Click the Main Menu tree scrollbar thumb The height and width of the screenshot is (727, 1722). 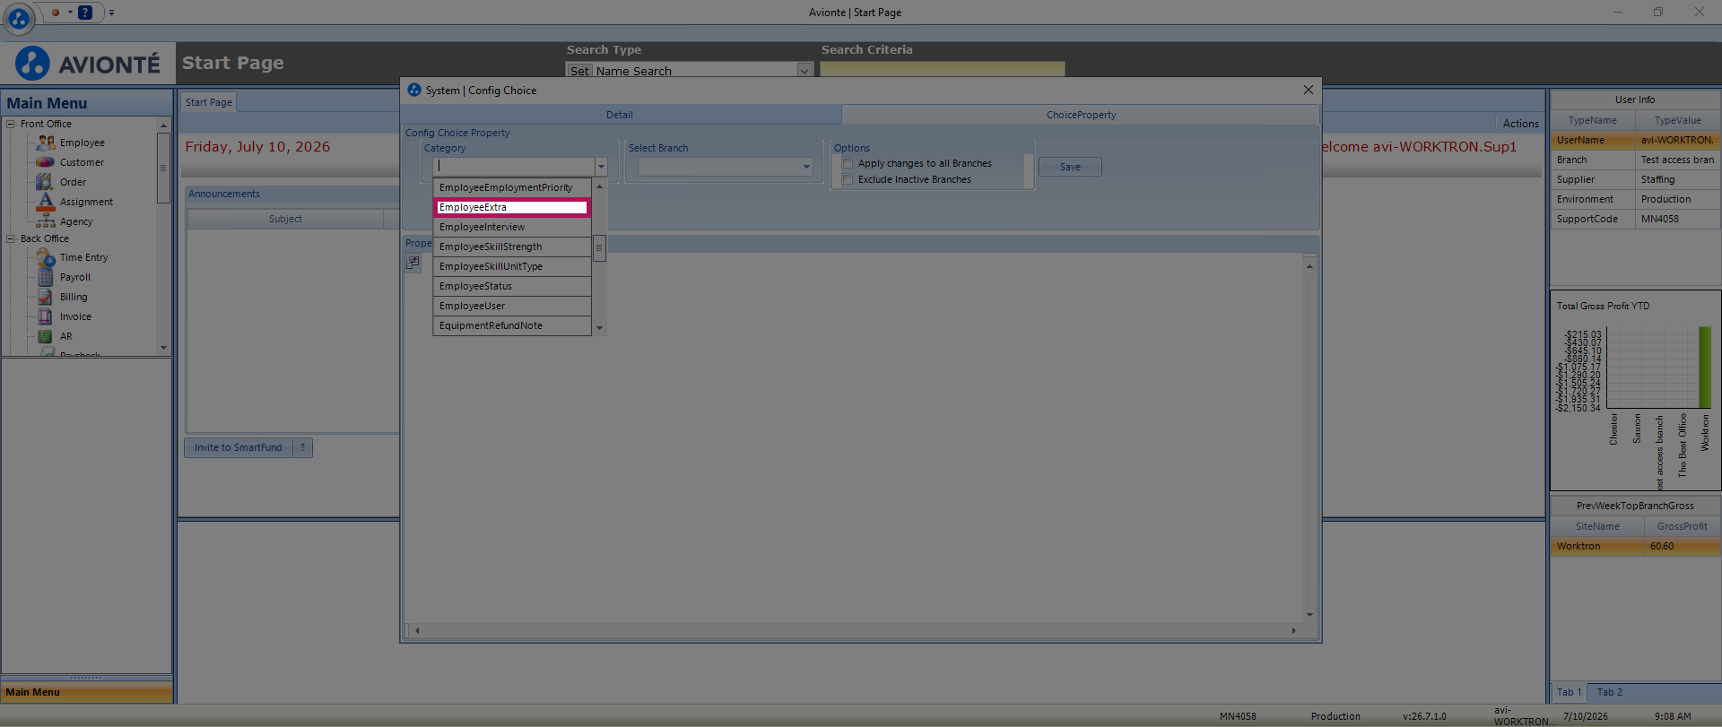click(163, 168)
